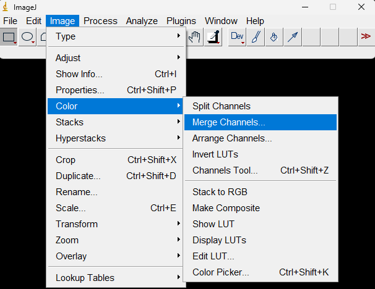
Task: Select Merge Channels... entry
Action: (261, 122)
